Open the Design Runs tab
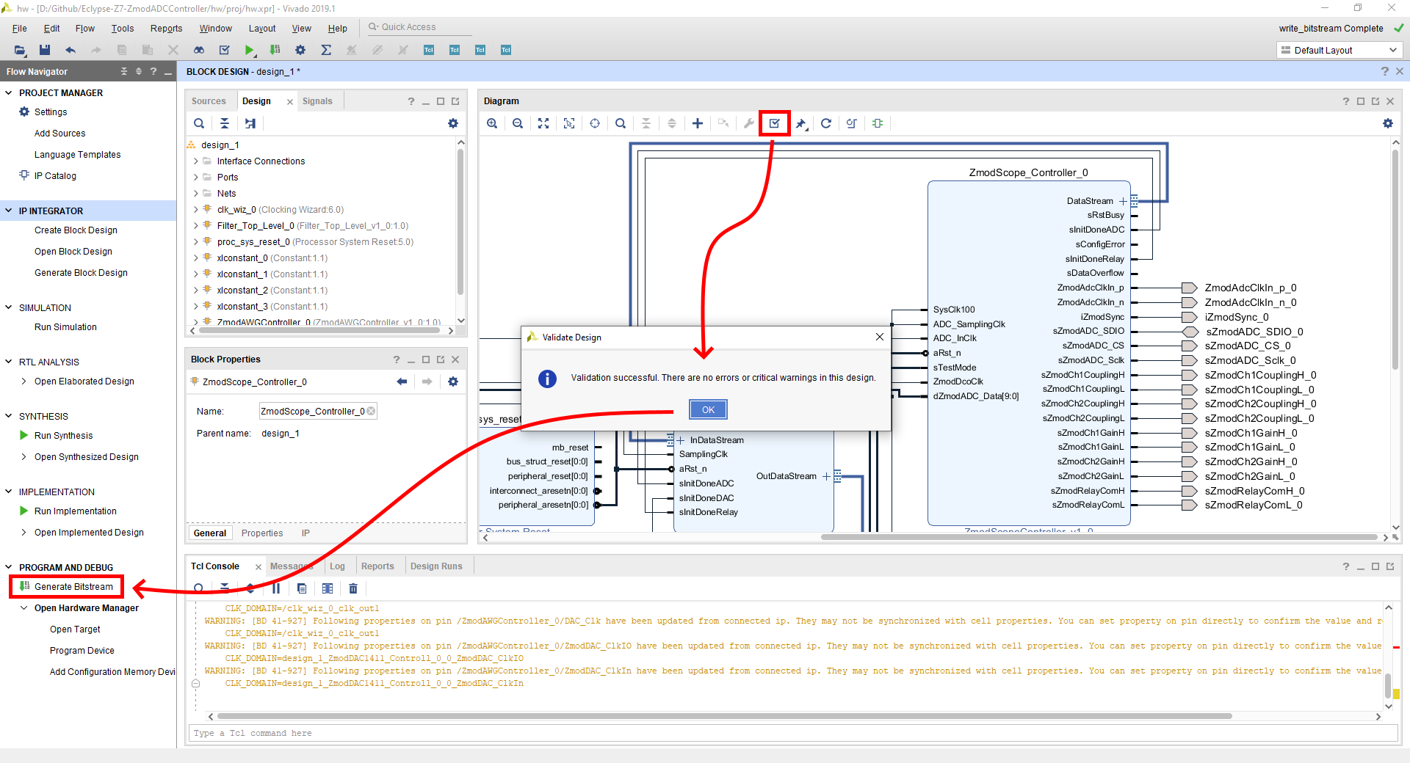Screen dimensions: 1410x763 pyautogui.click(x=436, y=566)
